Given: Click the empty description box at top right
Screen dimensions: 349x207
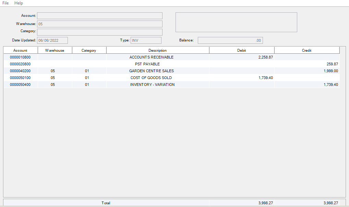Looking at the screenshot, I should pos(236,22).
